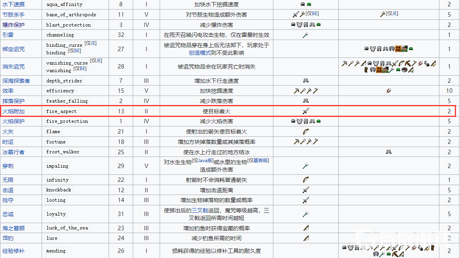Click the sword icon in the fire_aspect row
The image size is (460, 258).
(x=305, y=111)
